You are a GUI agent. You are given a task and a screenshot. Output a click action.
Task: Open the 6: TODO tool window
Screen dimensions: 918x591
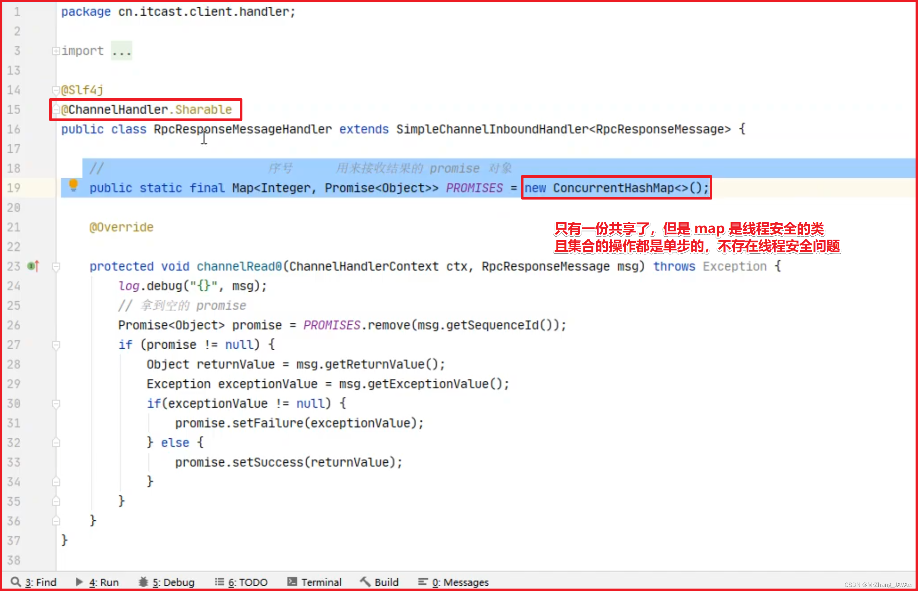[241, 582]
